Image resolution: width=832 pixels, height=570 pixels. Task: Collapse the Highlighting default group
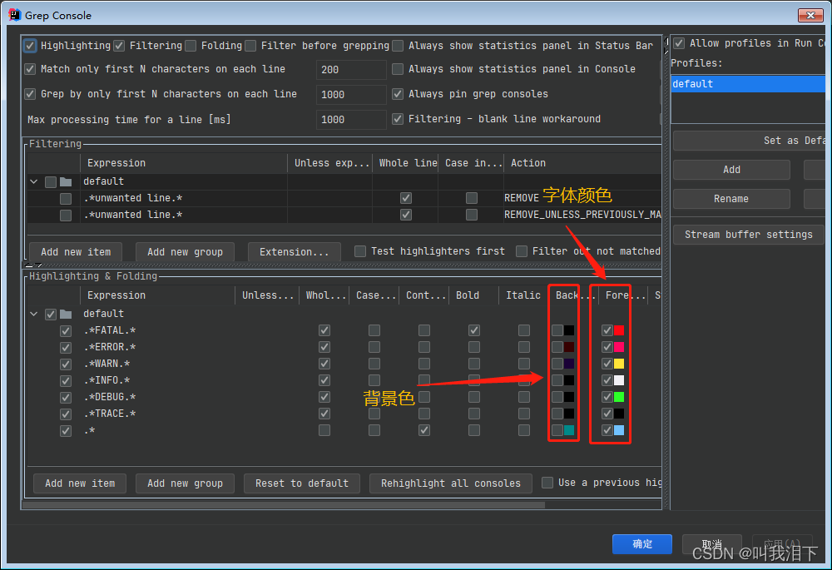tap(34, 314)
